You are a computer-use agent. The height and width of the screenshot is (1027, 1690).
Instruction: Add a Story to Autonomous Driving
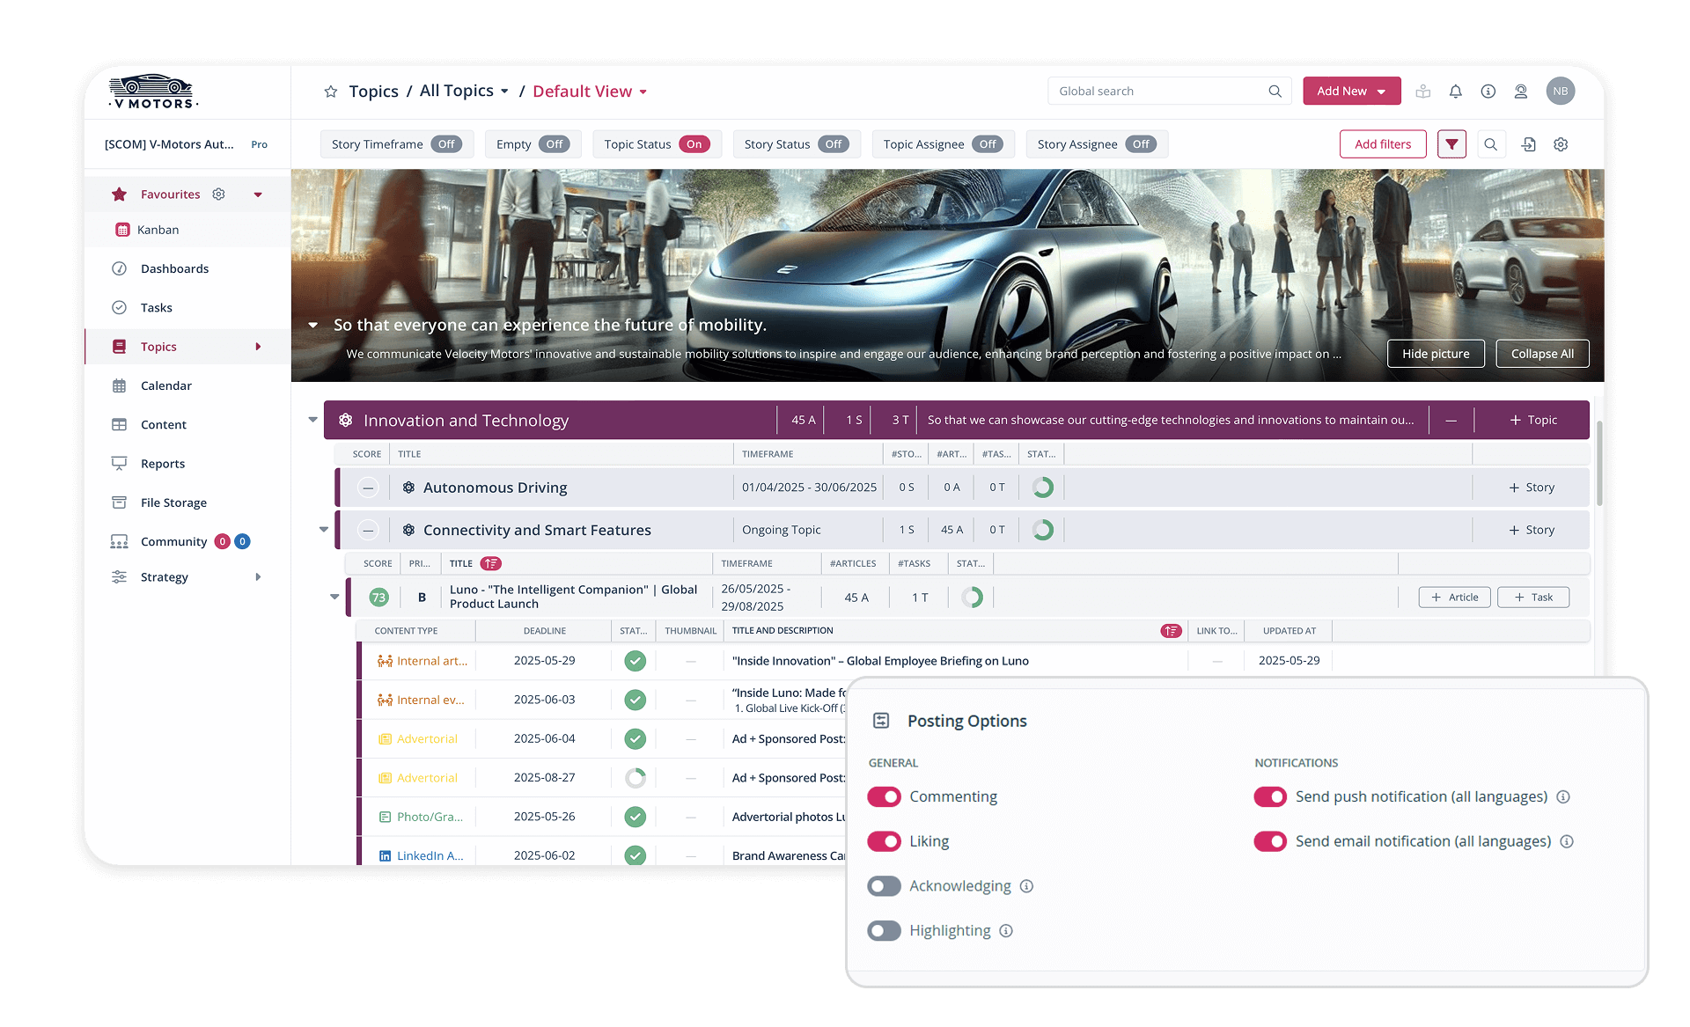1530,487
